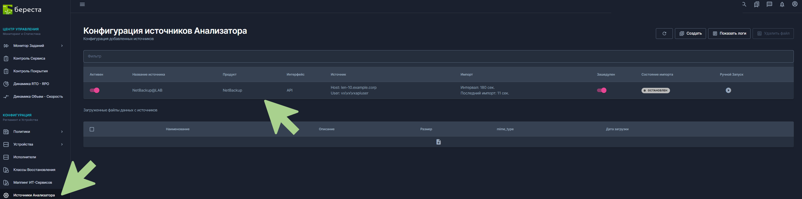Open the notifications bell
This screenshot has height=199, width=802.
point(782,5)
